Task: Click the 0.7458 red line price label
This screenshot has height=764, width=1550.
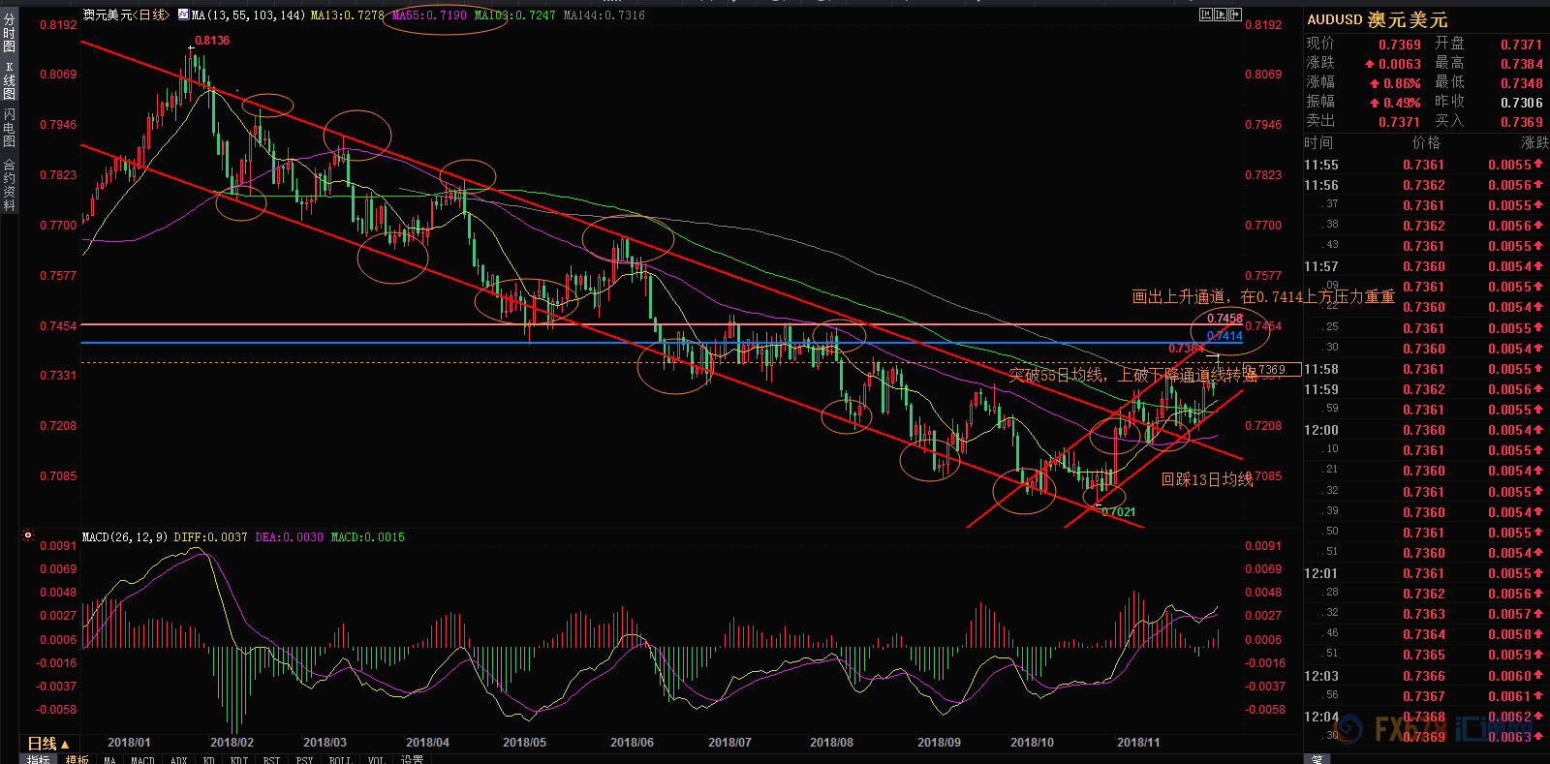Action: pos(1224,319)
